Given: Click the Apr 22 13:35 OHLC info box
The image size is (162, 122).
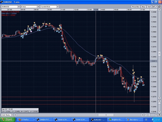Looking at the screenshot, I should [x=20, y=110].
